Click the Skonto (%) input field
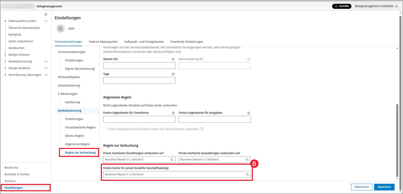This screenshot has width=403, height=194. (139, 66)
